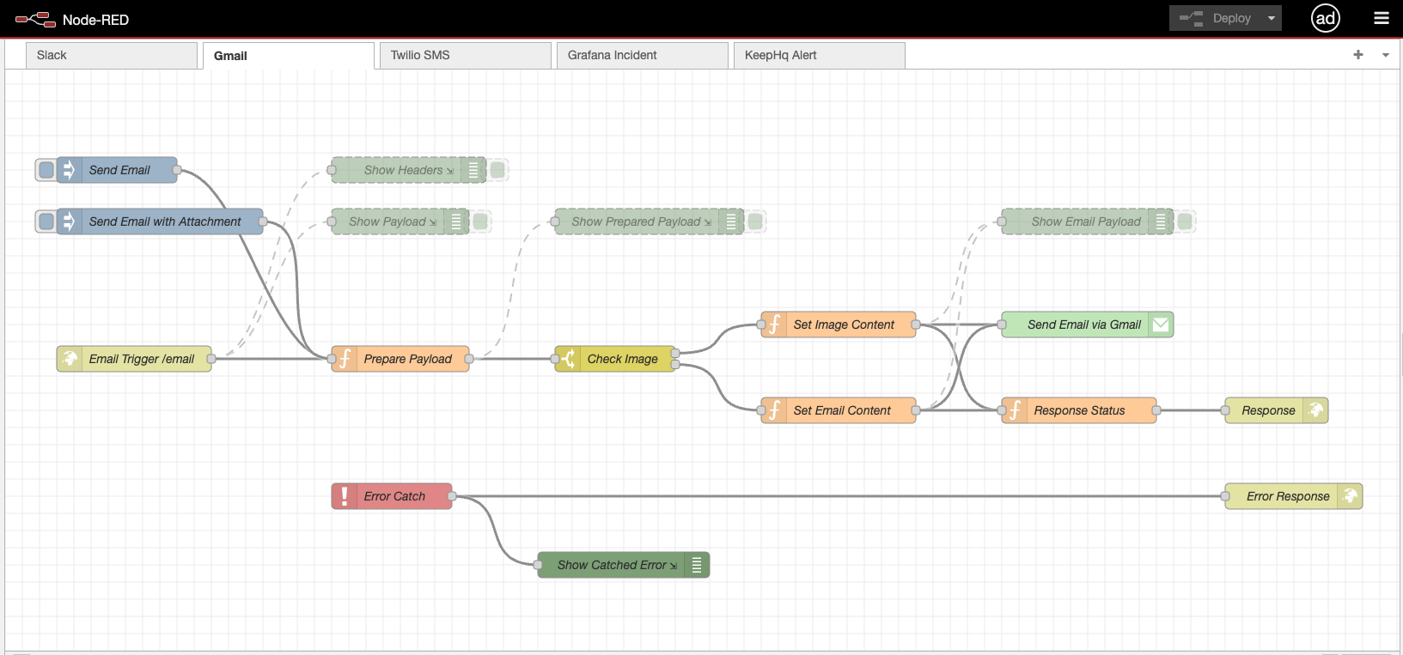Toggle the Show Payload debug node button
1403x655 pixels.
tap(480, 221)
